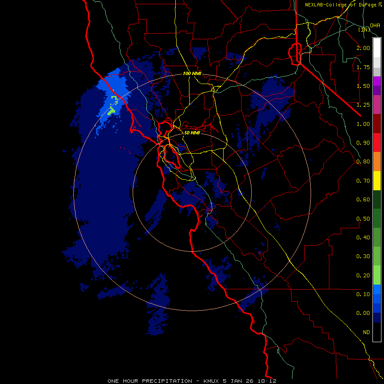Click the 0.00 legend value label
Image resolution: width=384 pixels, height=384 pixels.
(x=363, y=313)
